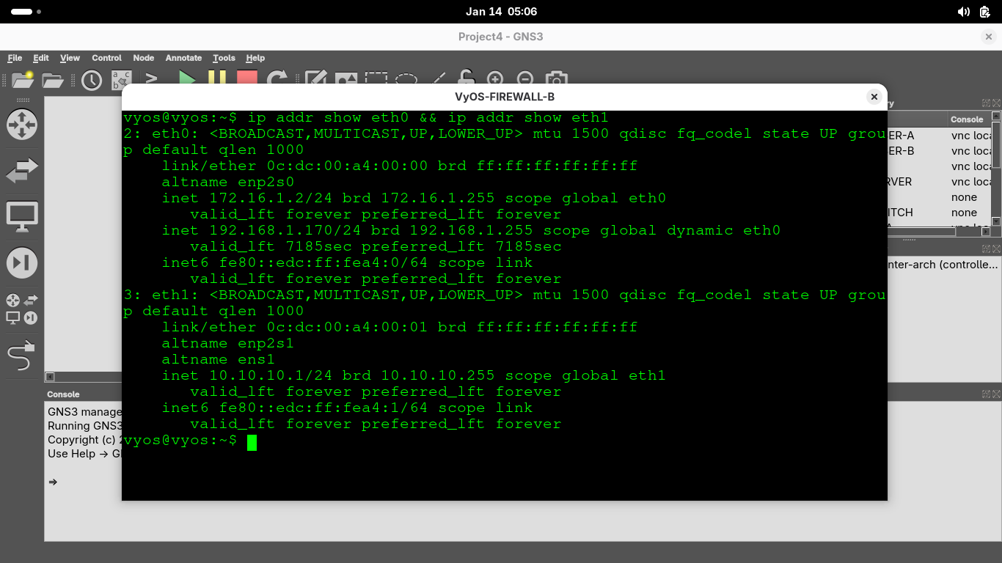Open the manage snapshots clock icon
Viewport: 1002px width, 563px height.
(92, 80)
